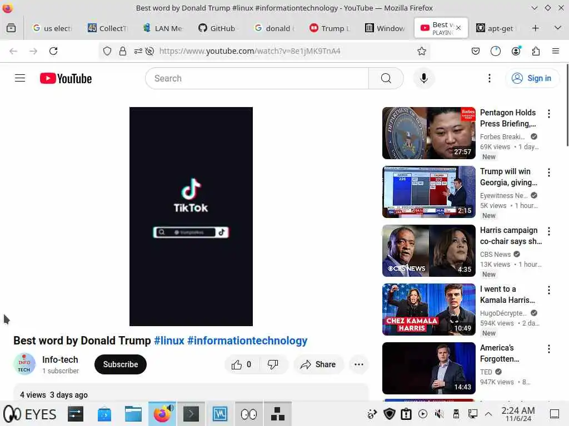The image size is (569, 426).
Task: Open more actions menu beside Share
Action: pyautogui.click(x=358, y=364)
